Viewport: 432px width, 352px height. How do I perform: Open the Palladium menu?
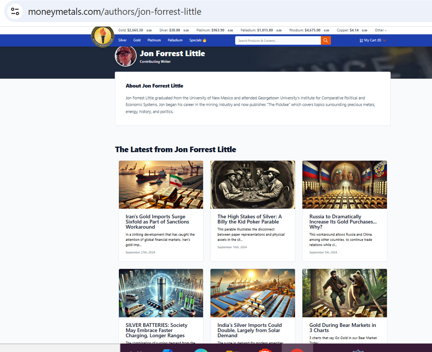[175, 40]
